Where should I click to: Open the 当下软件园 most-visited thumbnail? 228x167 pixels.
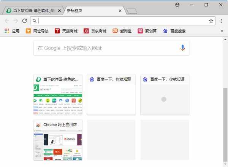click(58, 95)
